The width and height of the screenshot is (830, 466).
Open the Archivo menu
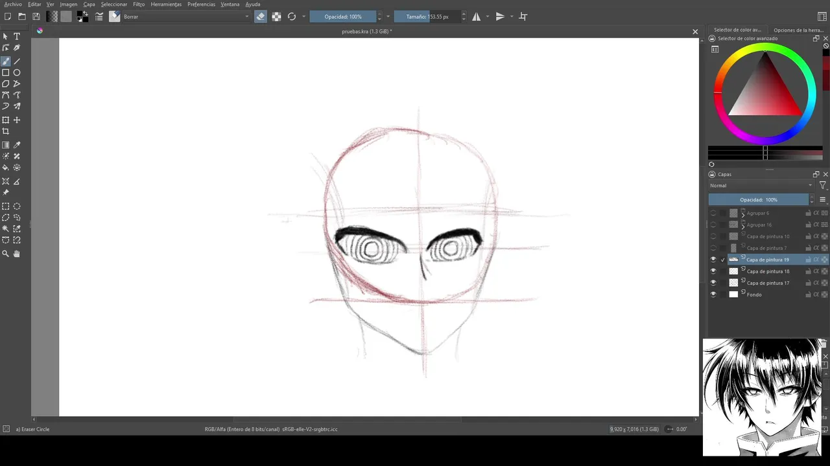click(13, 4)
